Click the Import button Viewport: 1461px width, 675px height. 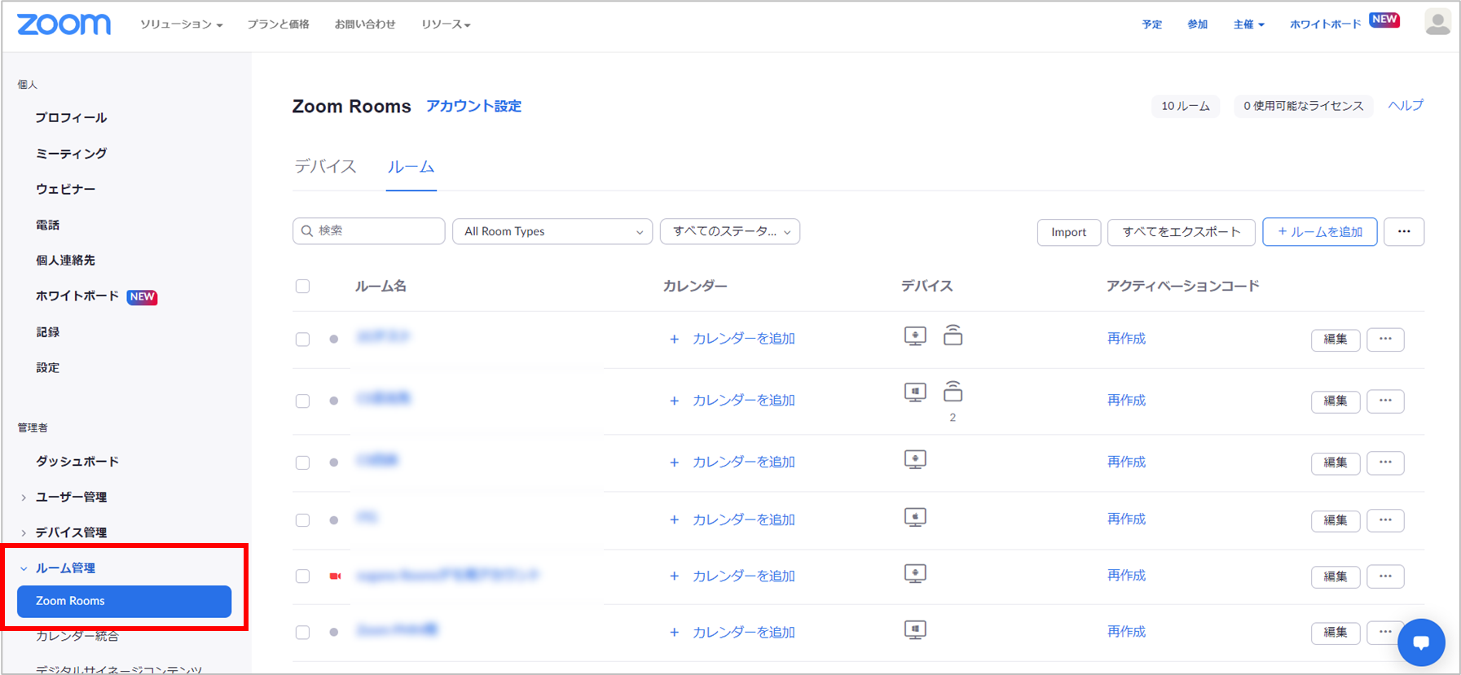click(x=1068, y=232)
